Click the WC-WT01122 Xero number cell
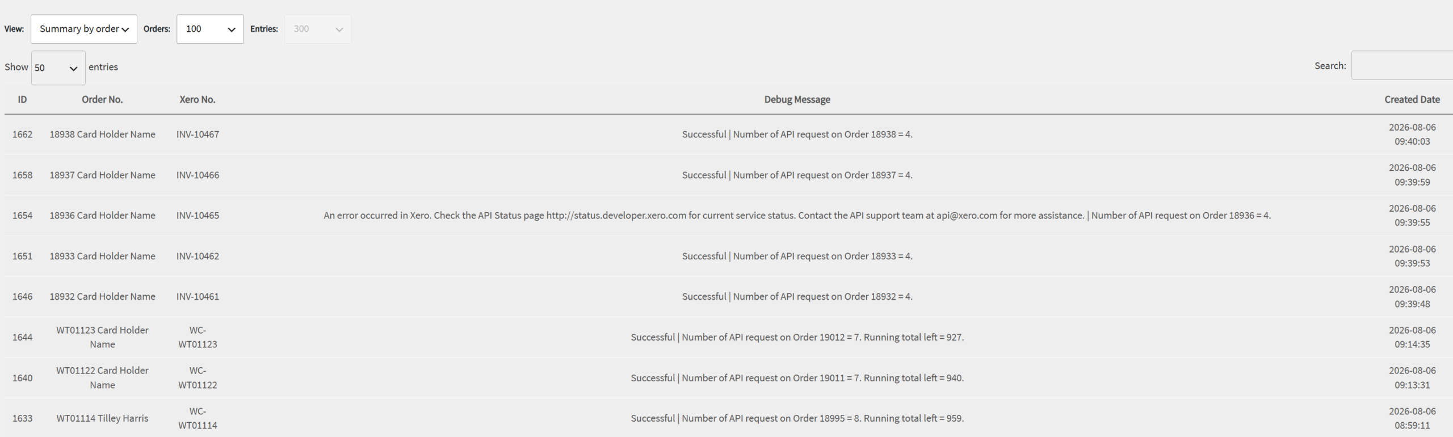This screenshot has width=1453, height=437. coord(198,378)
